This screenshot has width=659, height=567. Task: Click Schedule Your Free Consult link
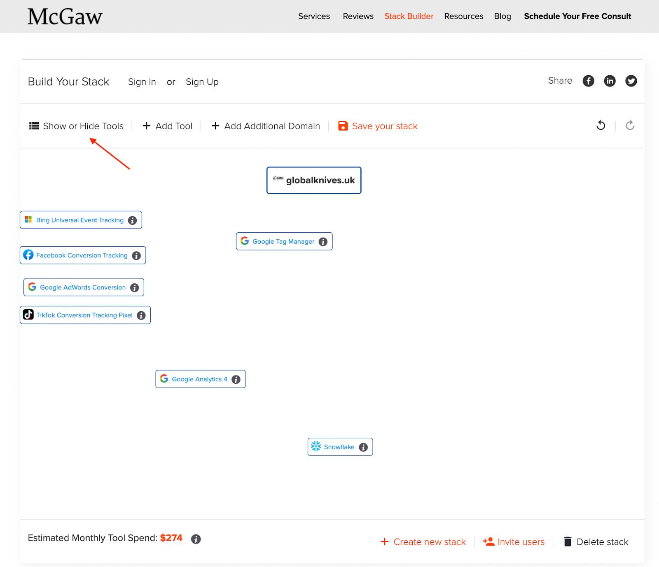[577, 16]
